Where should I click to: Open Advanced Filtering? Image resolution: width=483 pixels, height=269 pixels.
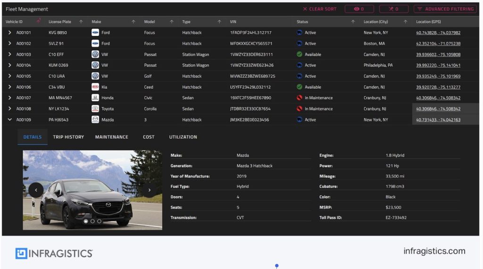(445, 9)
